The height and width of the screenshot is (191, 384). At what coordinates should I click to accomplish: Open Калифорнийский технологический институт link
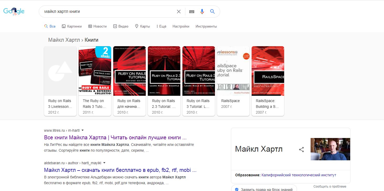tap(299, 175)
